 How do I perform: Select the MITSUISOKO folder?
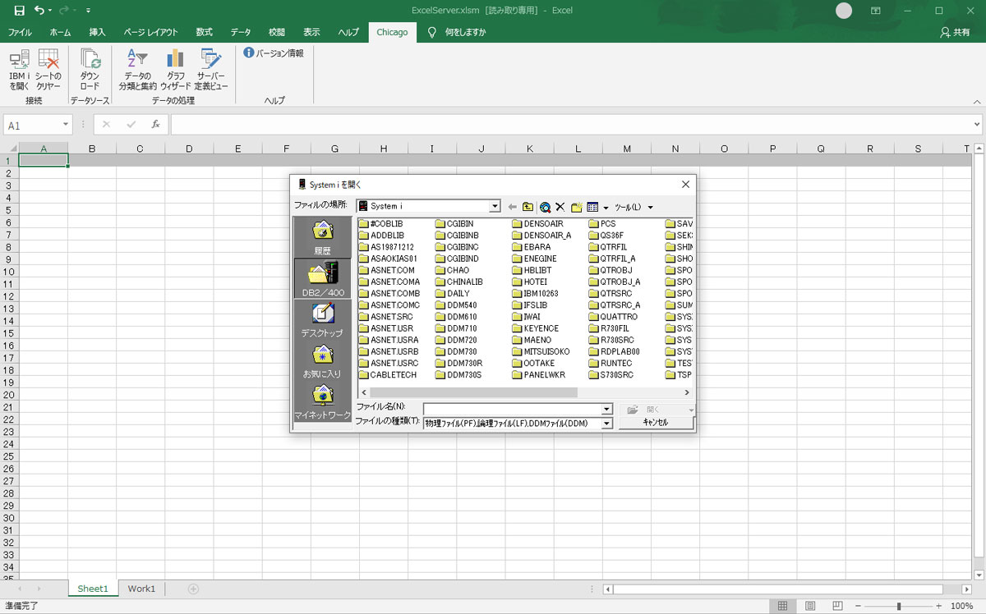[541, 351]
